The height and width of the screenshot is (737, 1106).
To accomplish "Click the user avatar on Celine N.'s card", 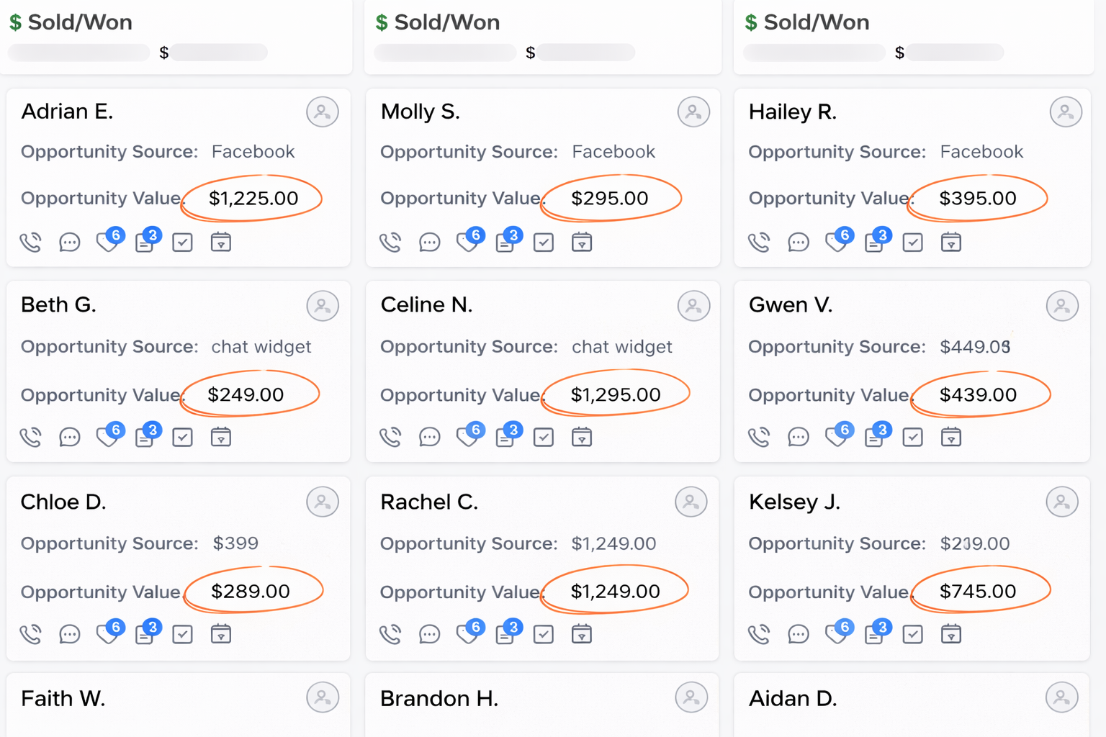I will pos(693,307).
